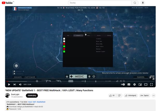The image size is (157, 111).
Task: Click the telegra.ph download link text
Action: pyautogui.click(x=30, y=107)
